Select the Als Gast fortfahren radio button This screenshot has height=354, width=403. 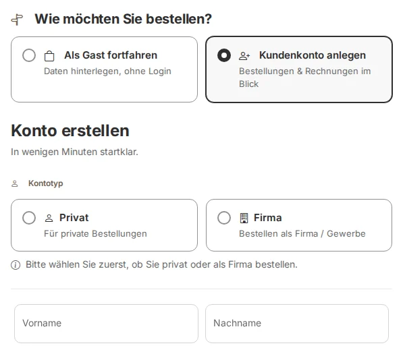[29, 55]
